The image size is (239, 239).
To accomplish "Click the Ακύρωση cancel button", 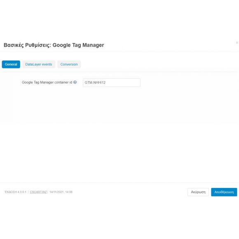I will tap(198, 192).
